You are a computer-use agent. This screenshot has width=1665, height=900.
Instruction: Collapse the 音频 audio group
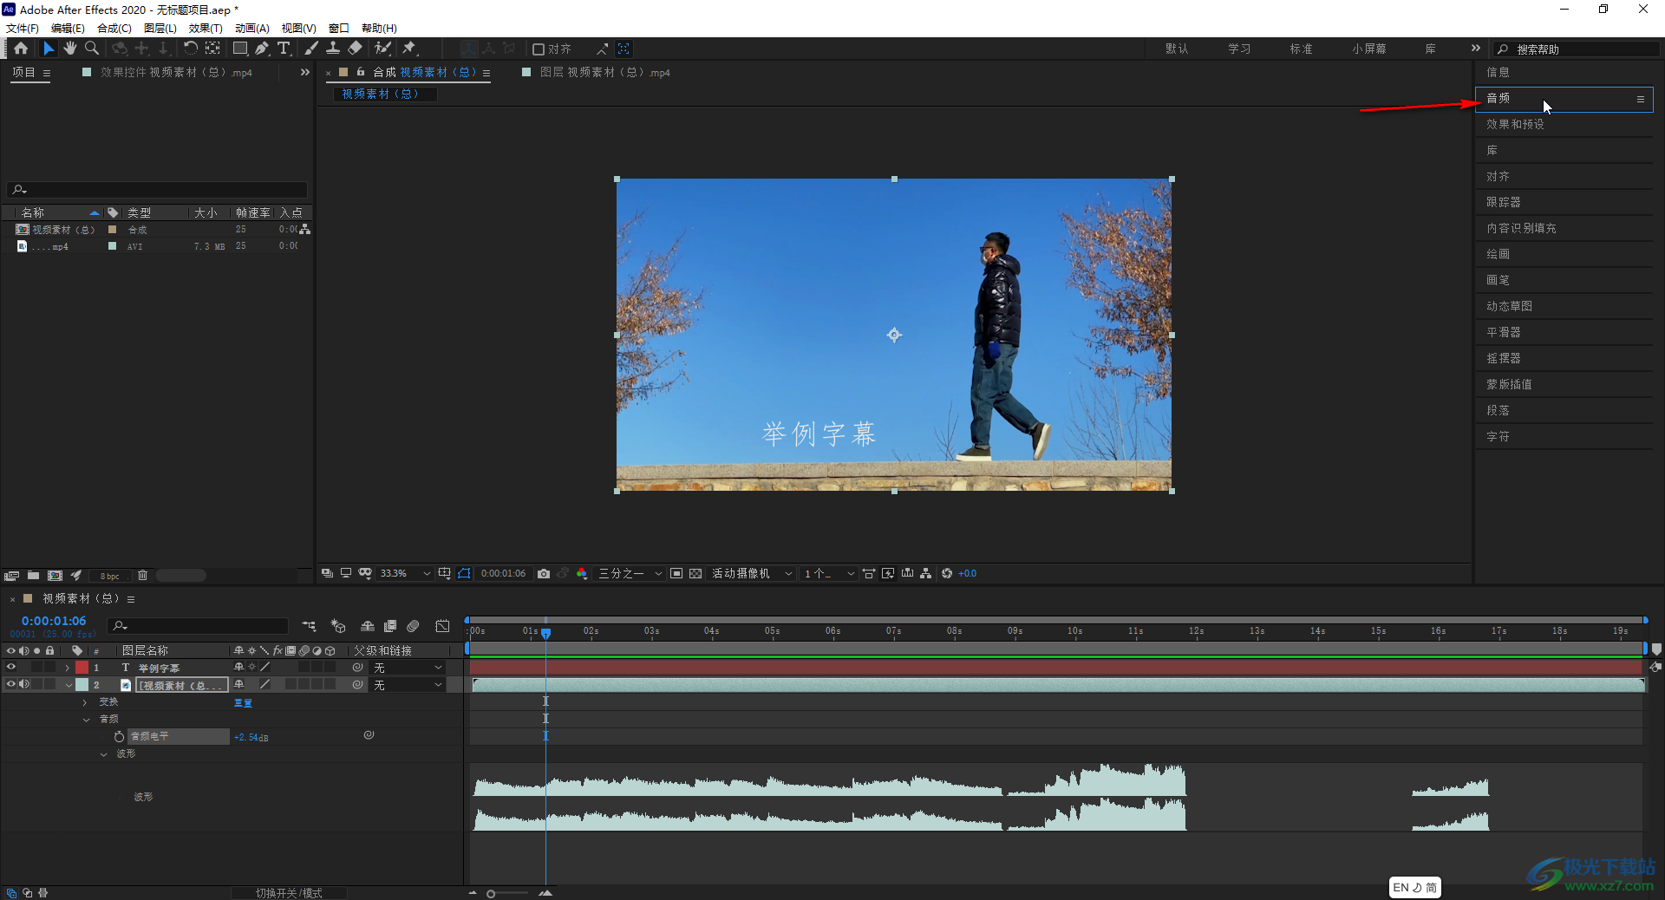click(86, 720)
